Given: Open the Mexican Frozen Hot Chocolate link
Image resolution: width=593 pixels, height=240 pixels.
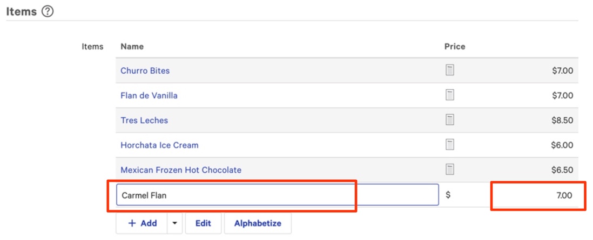Looking at the screenshot, I should click(x=181, y=170).
